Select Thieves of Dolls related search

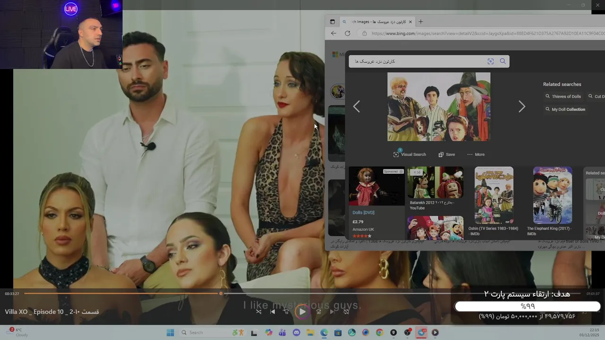coord(563,96)
